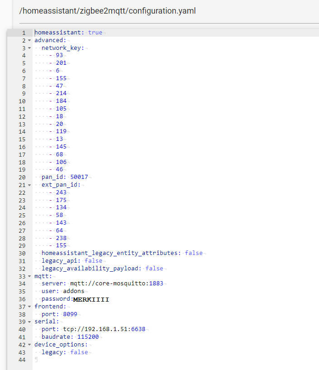Screen dimensions: 319x370
Task: Place cursor on the user value 'addons'
Action: [73, 291]
